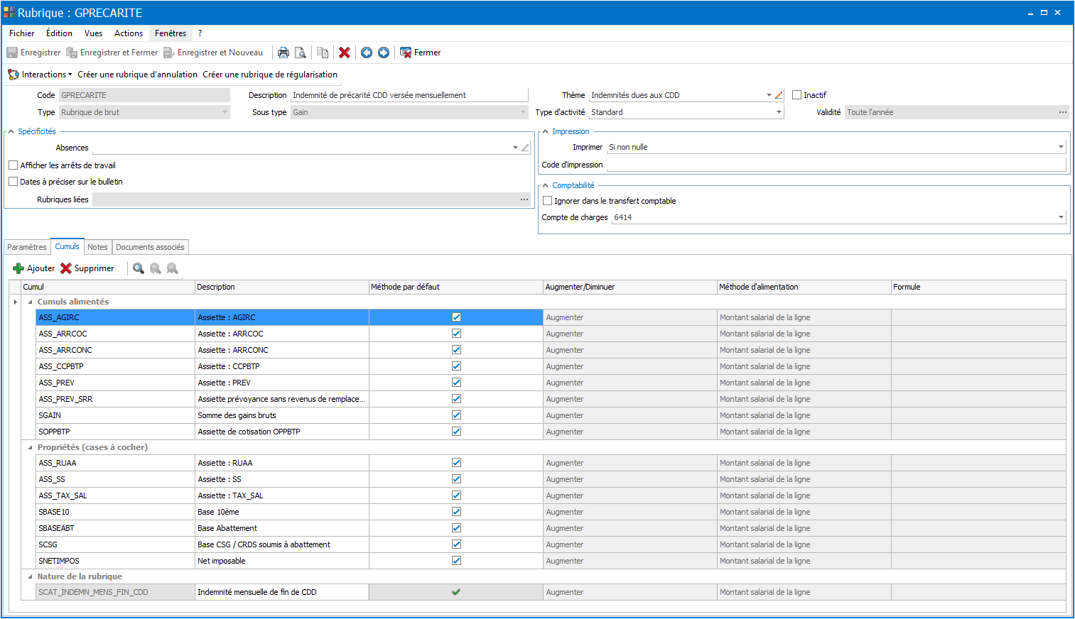Click the Méthode d'alimentation column header
Viewport: 1075px width, 619px height.
coord(804,287)
